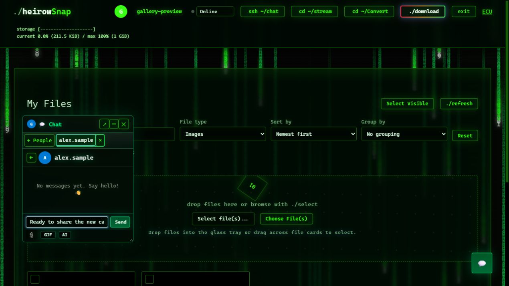Image resolution: width=509 pixels, height=286 pixels.
Task: Go to ssh ~/chat
Action: (x=263, y=12)
